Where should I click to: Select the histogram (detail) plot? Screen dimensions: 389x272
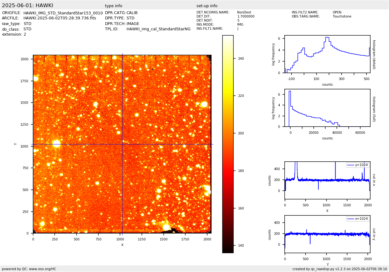[x=327, y=54]
